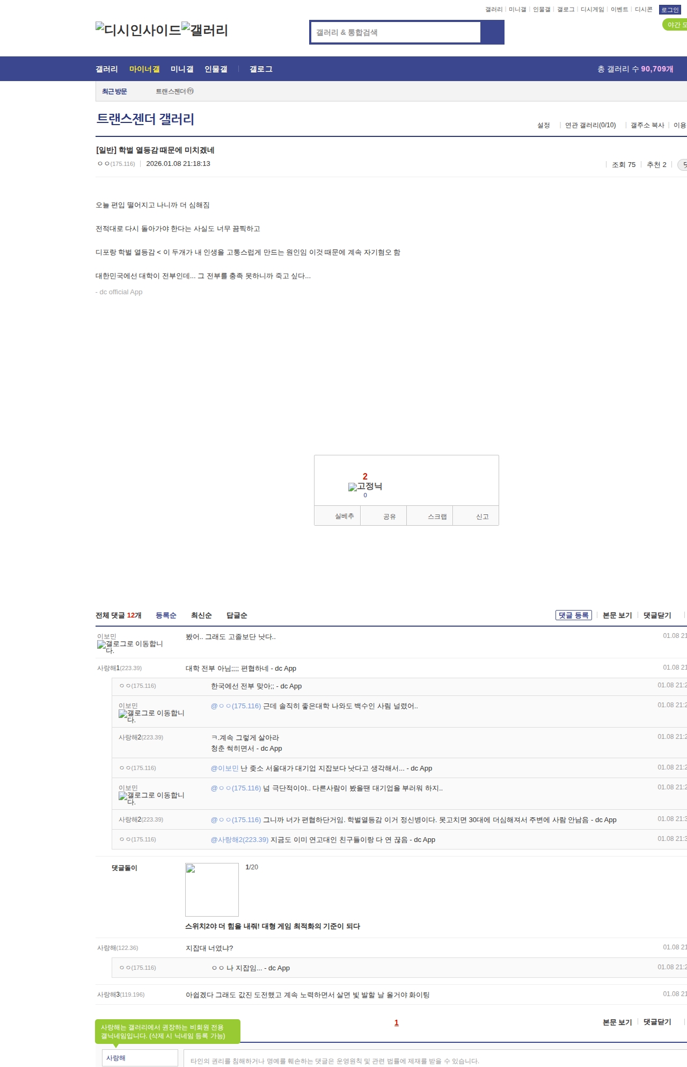The height and width of the screenshot is (1067, 687).
Task: Click commenter name 사랑해3(119.196)
Action: pos(121,995)
